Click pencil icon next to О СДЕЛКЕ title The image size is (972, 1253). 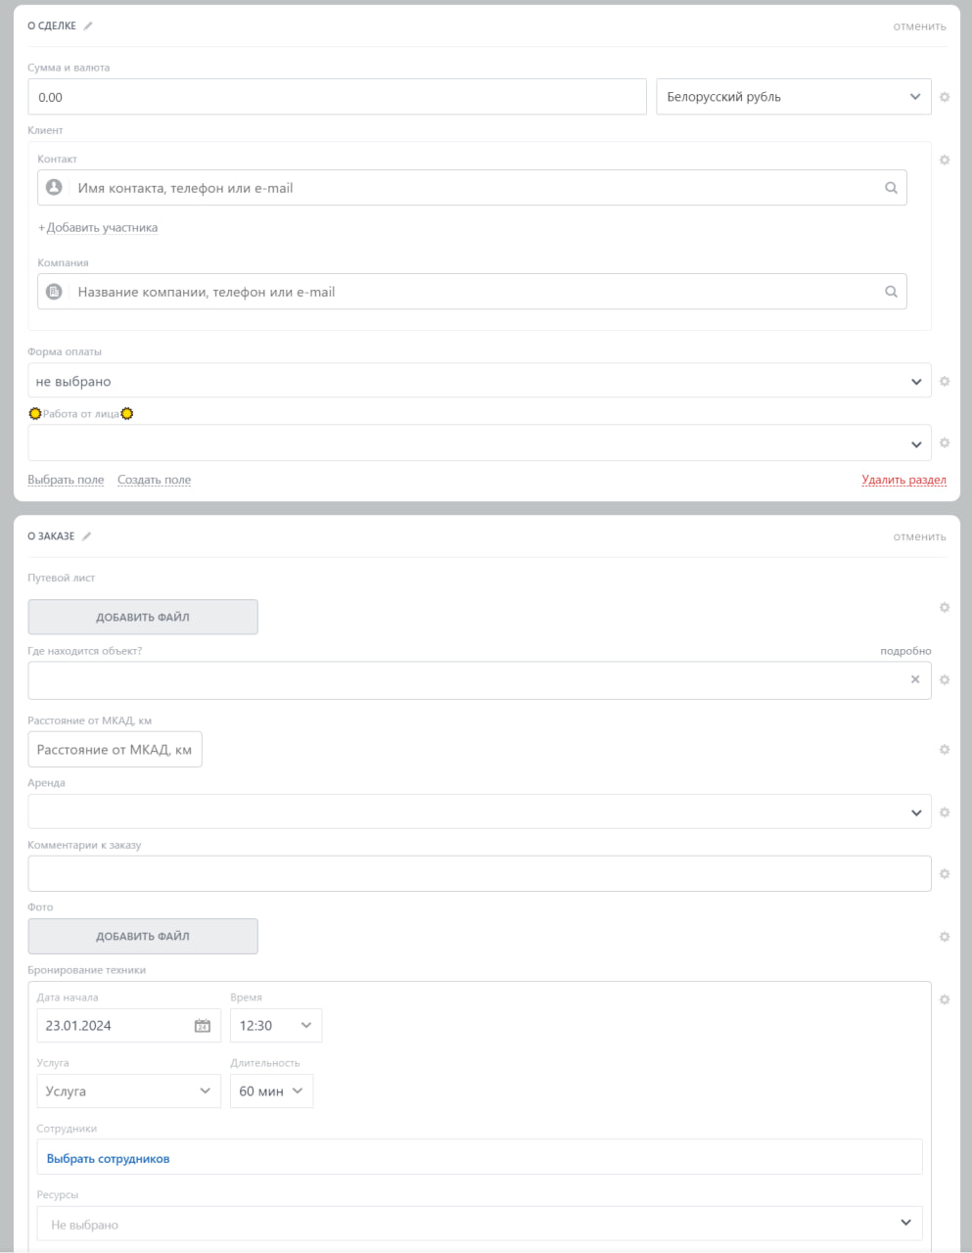click(88, 26)
